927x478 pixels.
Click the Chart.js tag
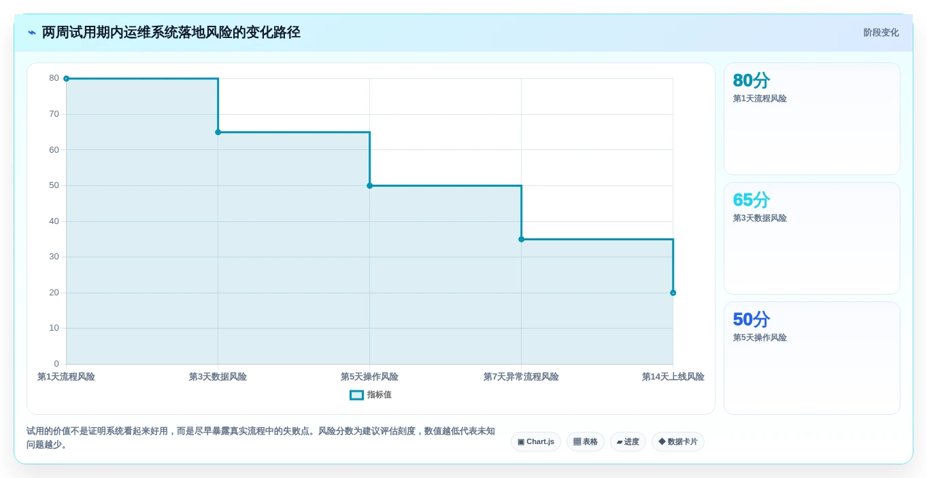tap(536, 442)
